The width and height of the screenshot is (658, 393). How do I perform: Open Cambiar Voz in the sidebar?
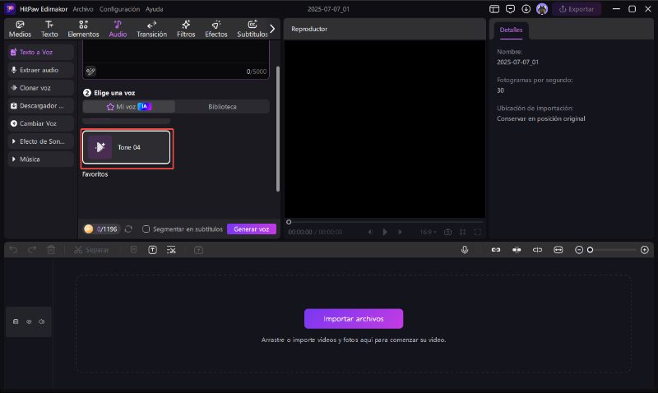pos(40,123)
